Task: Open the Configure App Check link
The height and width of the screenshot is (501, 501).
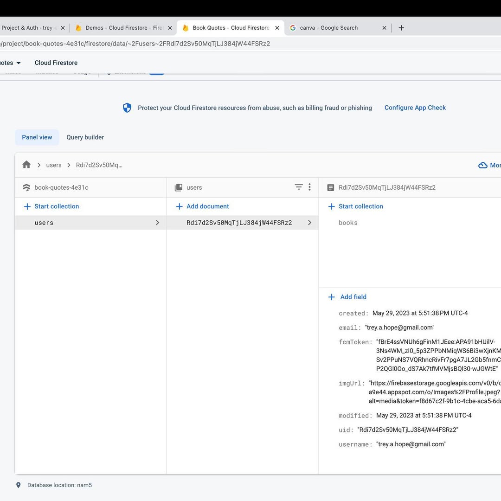Action: (415, 108)
